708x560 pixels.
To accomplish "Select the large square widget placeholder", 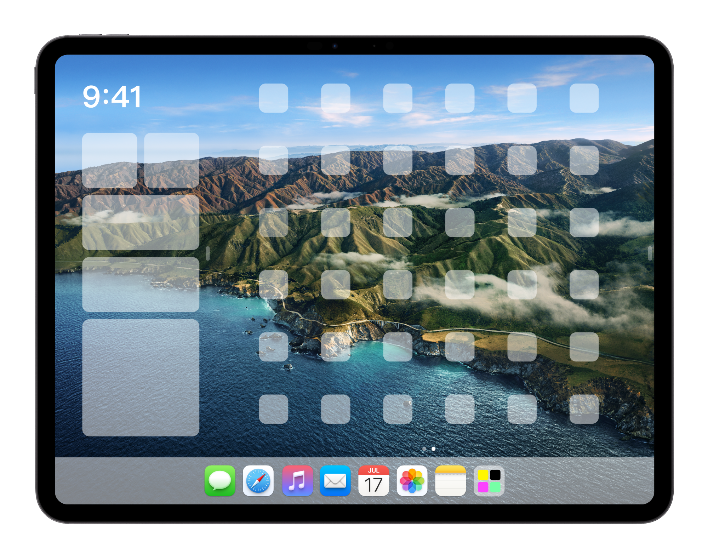I will 141,377.
